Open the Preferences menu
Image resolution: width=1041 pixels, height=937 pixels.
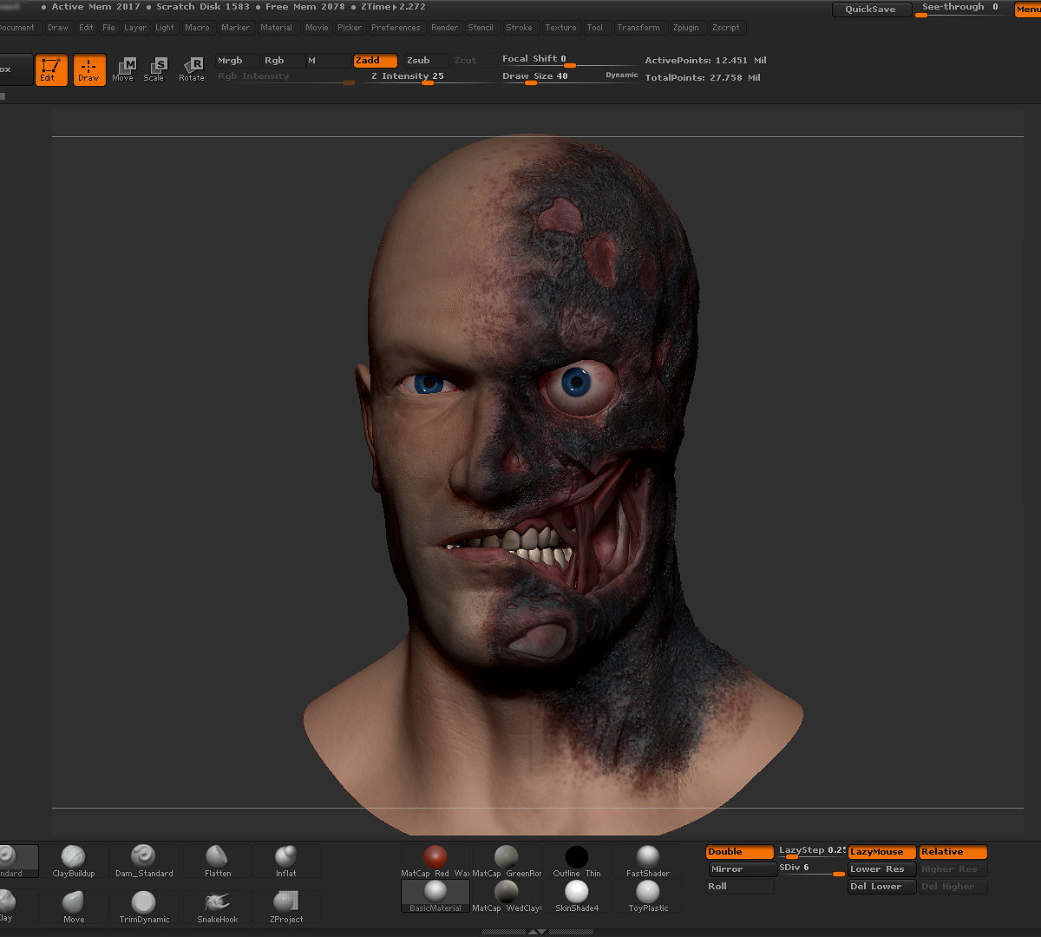coord(396,28)
